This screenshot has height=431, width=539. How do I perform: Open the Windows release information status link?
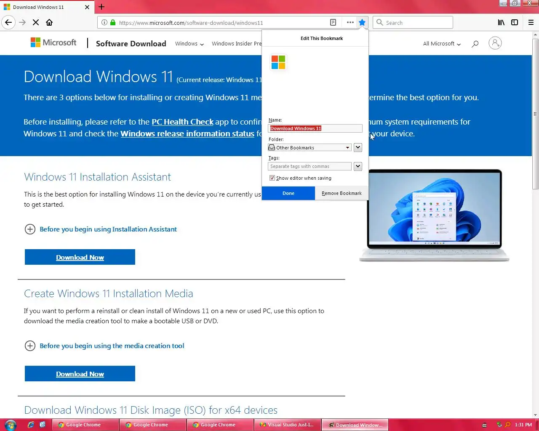pos(187,134)
